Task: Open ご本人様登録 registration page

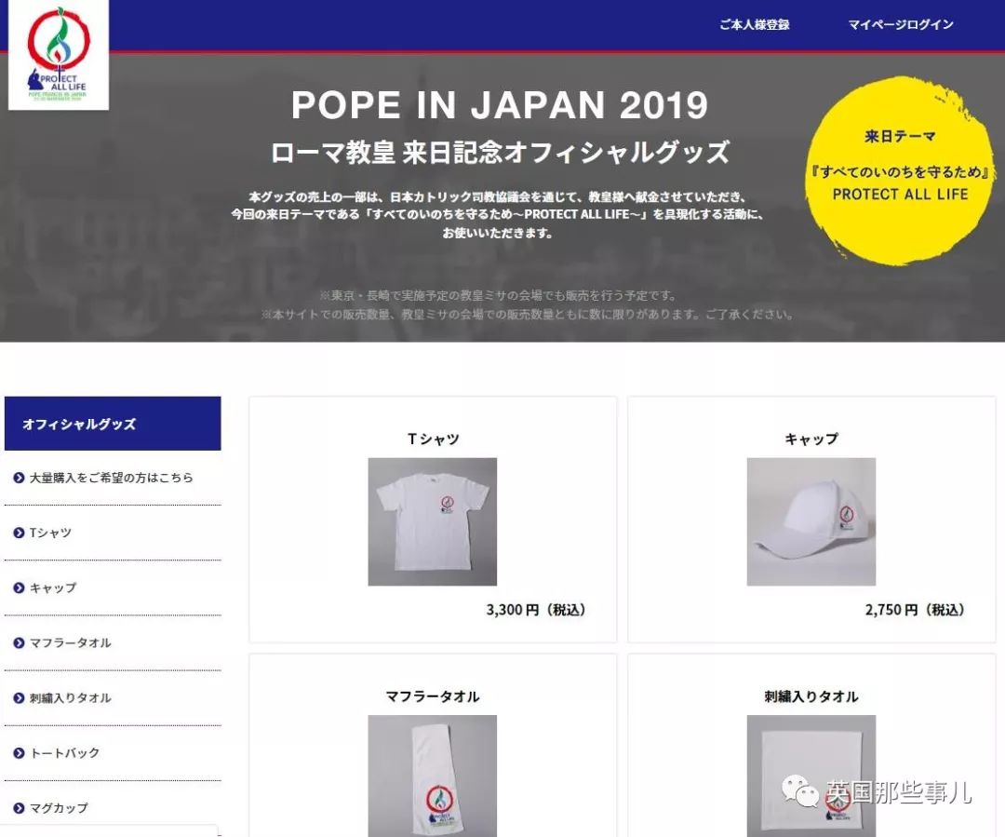Action: [x=755, y=24]
